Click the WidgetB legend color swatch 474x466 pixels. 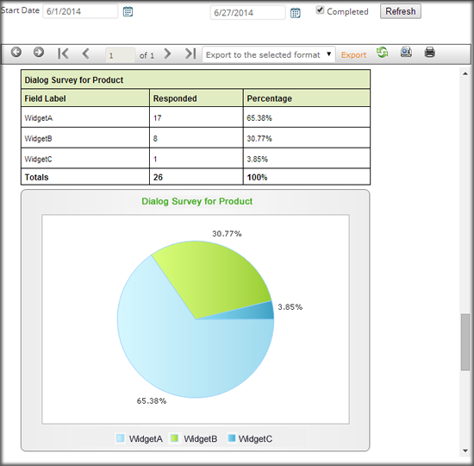[174, 438]
